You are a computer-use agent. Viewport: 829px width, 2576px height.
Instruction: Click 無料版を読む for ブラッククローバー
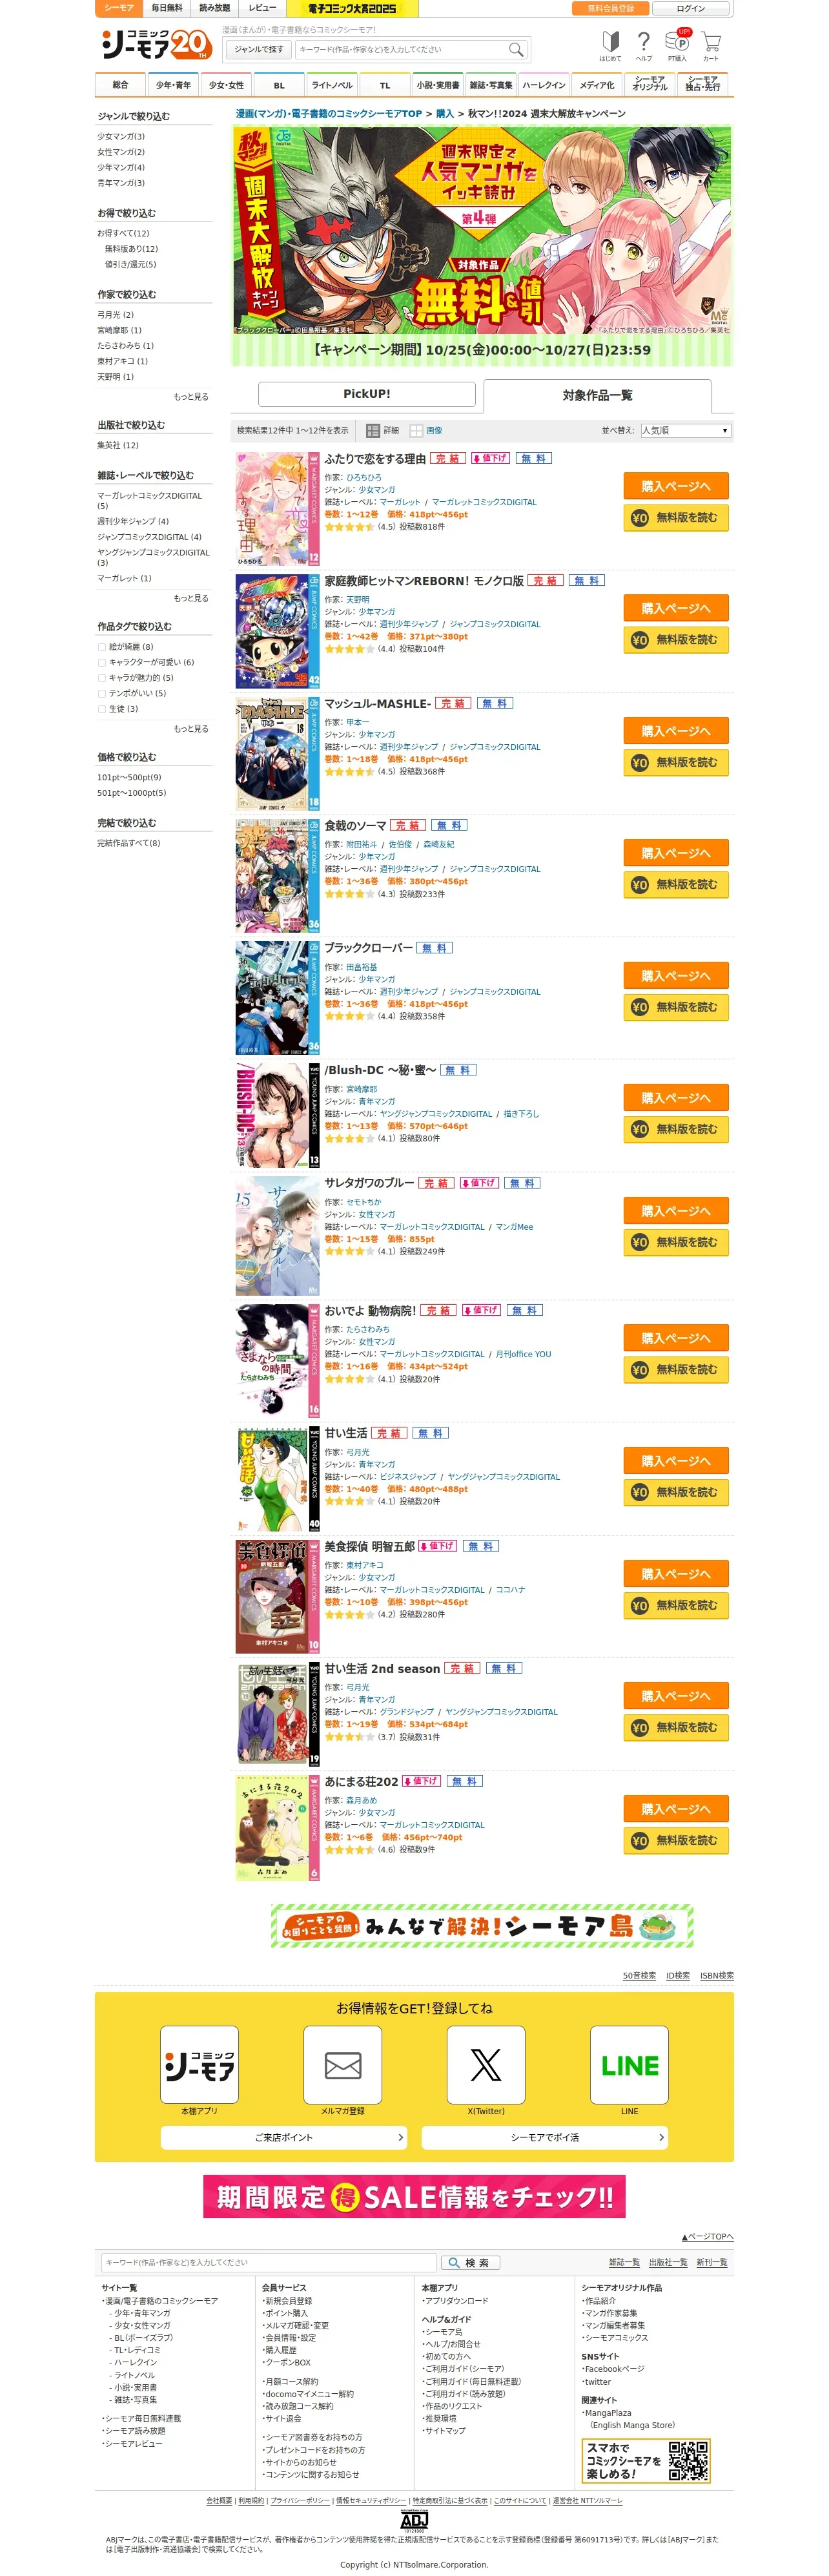point(676,1007)
